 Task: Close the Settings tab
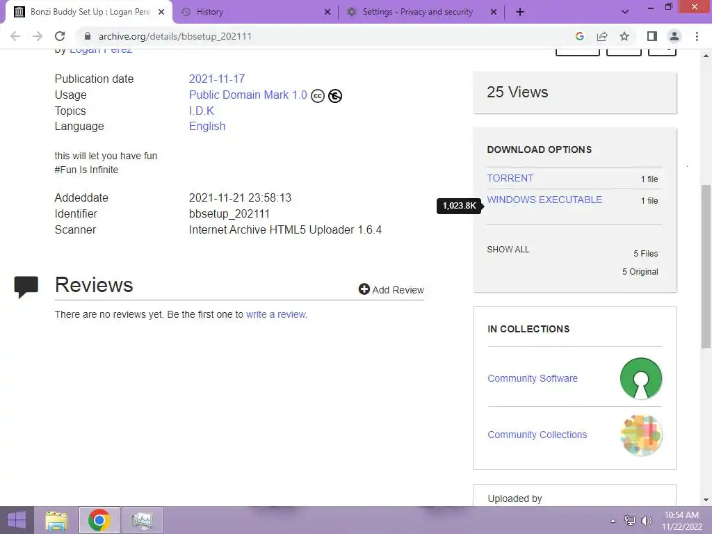pyautogui.click(x=494, y=12)
